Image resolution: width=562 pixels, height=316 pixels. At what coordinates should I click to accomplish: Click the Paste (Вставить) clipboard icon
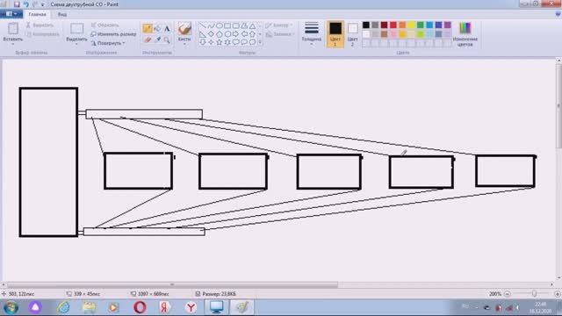[13, 28]
